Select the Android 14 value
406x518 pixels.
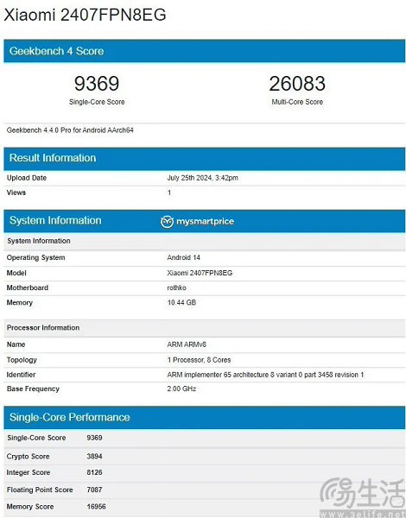(183, 257)
